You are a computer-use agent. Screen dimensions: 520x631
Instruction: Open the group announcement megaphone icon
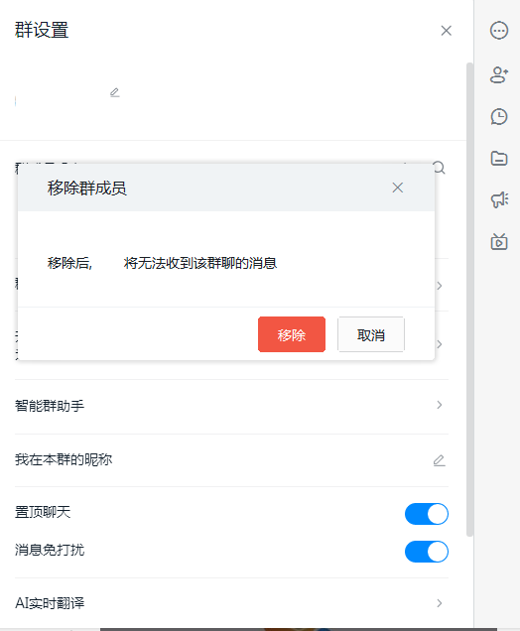499,199
